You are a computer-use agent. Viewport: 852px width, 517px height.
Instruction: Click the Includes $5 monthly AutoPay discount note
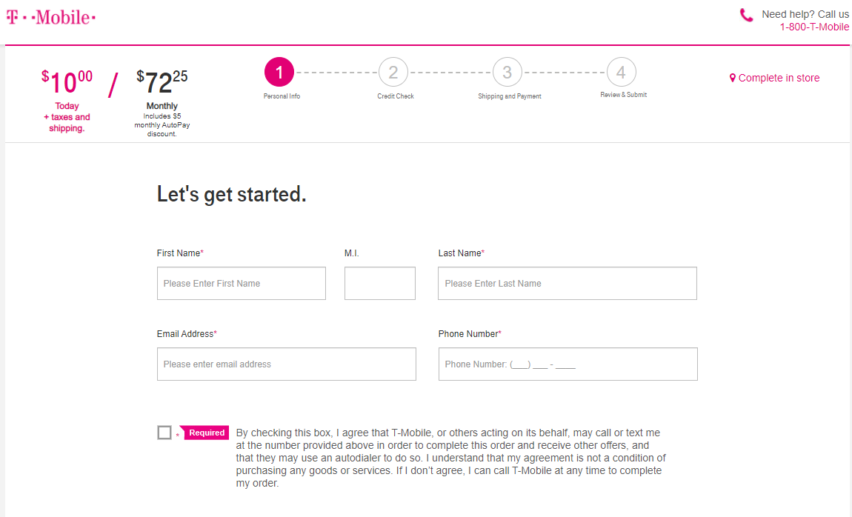162,125
